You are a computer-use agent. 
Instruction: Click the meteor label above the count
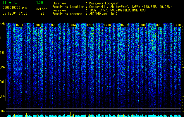tap(42, 9)
